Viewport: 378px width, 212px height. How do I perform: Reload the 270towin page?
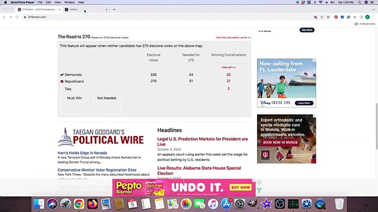tap(17, 17)
